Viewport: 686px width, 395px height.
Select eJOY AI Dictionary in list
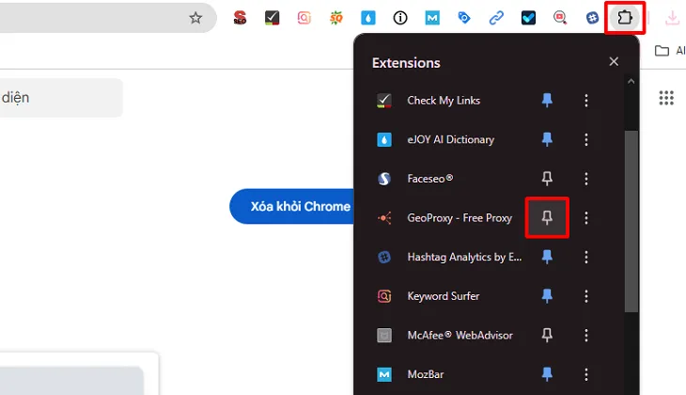point(451,139)
